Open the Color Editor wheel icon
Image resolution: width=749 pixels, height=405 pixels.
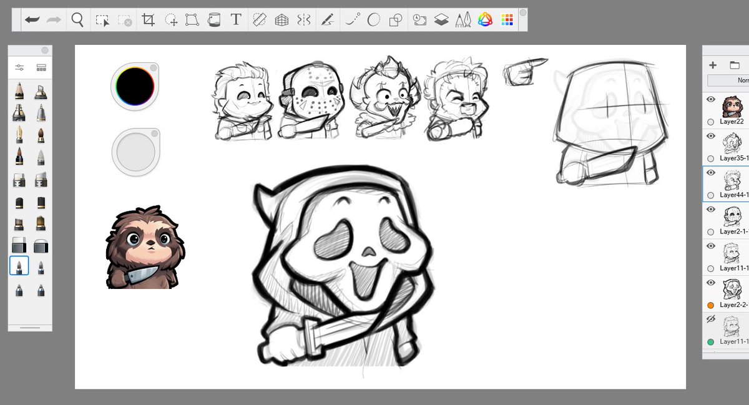[x=485, y=20]
